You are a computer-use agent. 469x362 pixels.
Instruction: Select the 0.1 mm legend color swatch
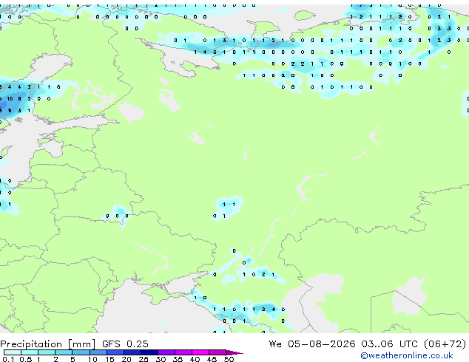(13, 352)
